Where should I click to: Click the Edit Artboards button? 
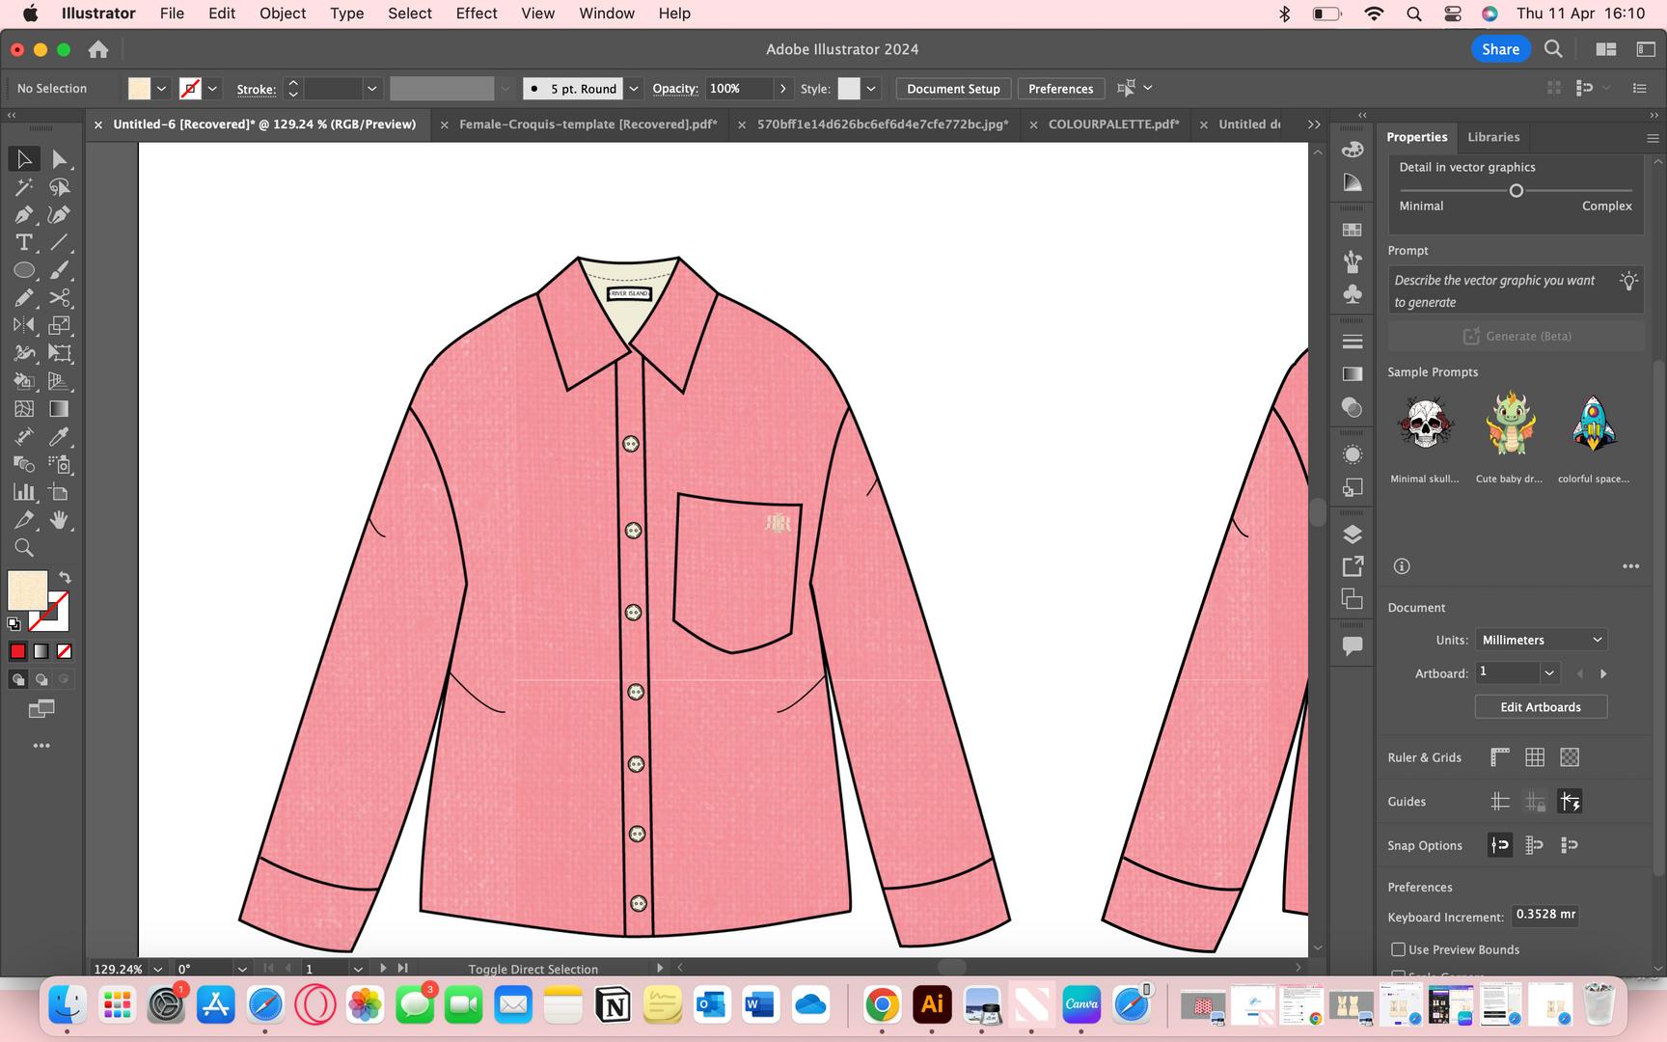click(x=1540, y=707)
